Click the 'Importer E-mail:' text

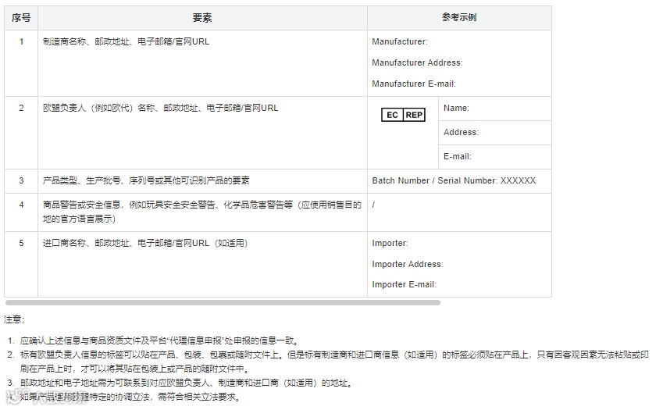[x=404, y=284]
